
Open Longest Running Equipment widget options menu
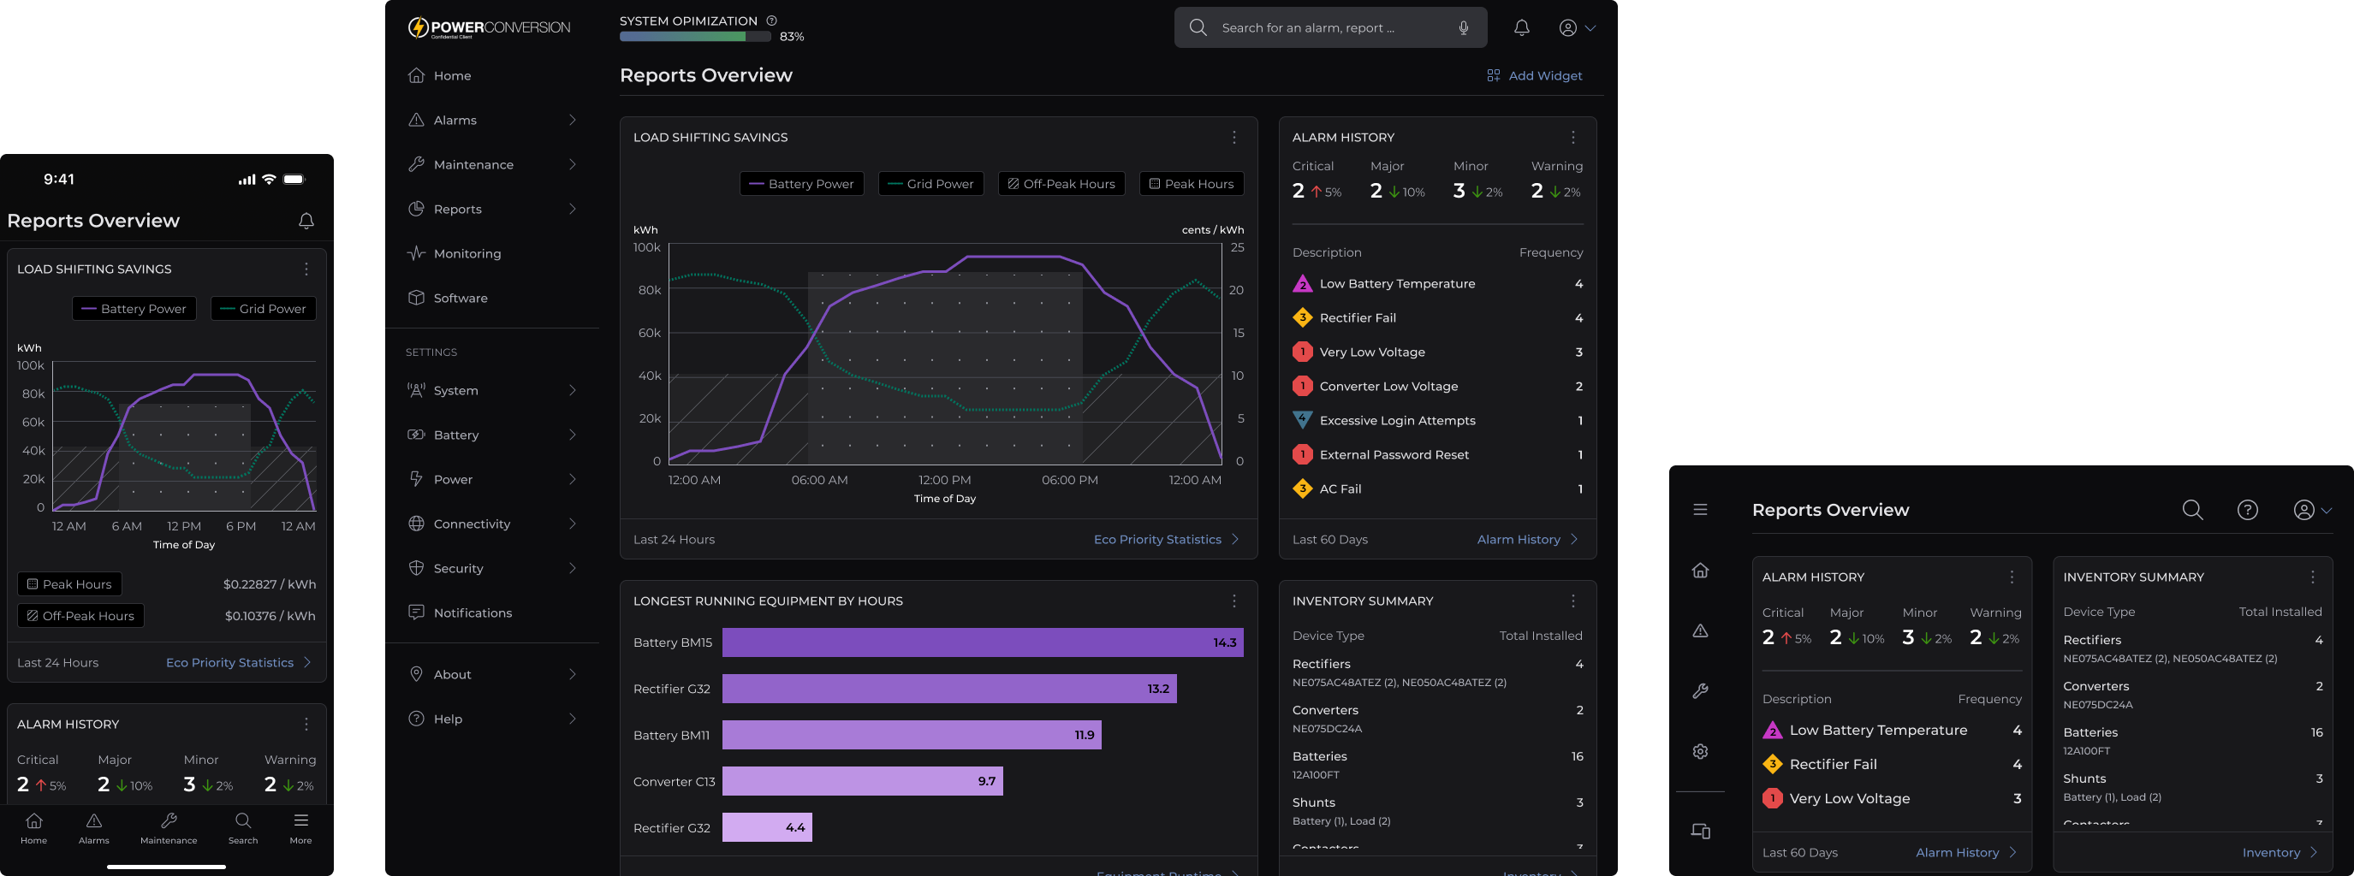tap(1233, 601)
